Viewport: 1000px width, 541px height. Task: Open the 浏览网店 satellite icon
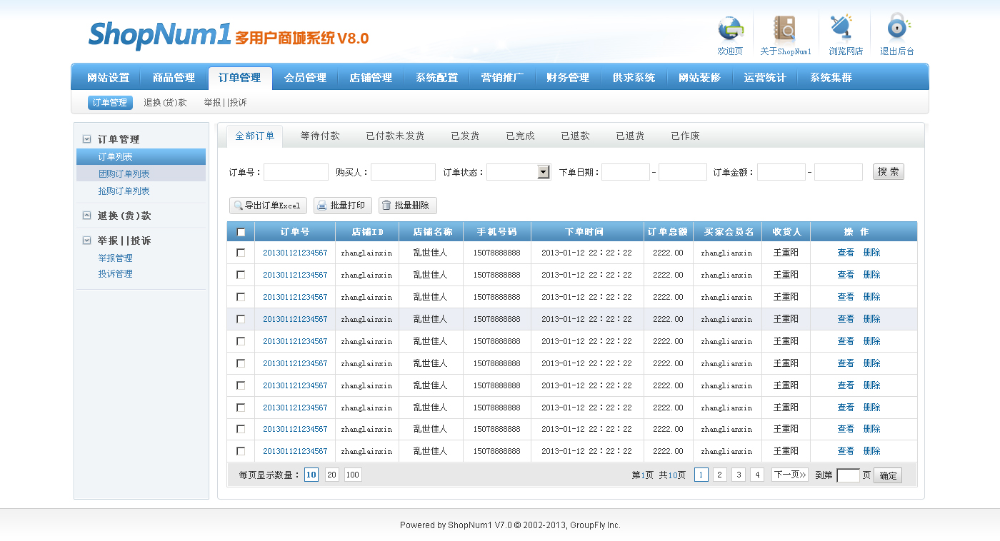pyautogui.click(x=842, y=28)
